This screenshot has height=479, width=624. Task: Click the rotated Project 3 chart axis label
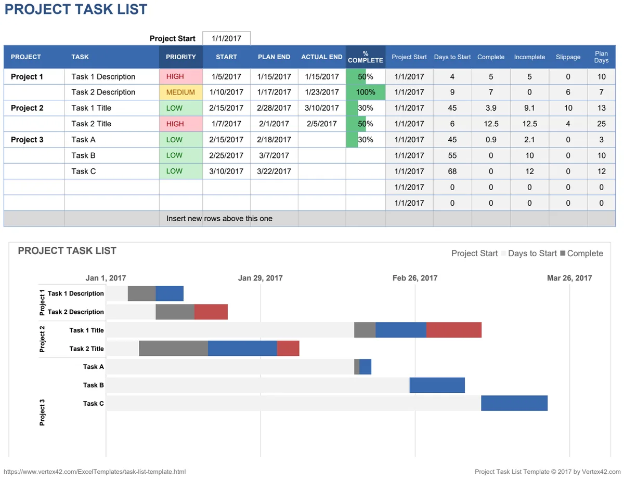[43, 413]
